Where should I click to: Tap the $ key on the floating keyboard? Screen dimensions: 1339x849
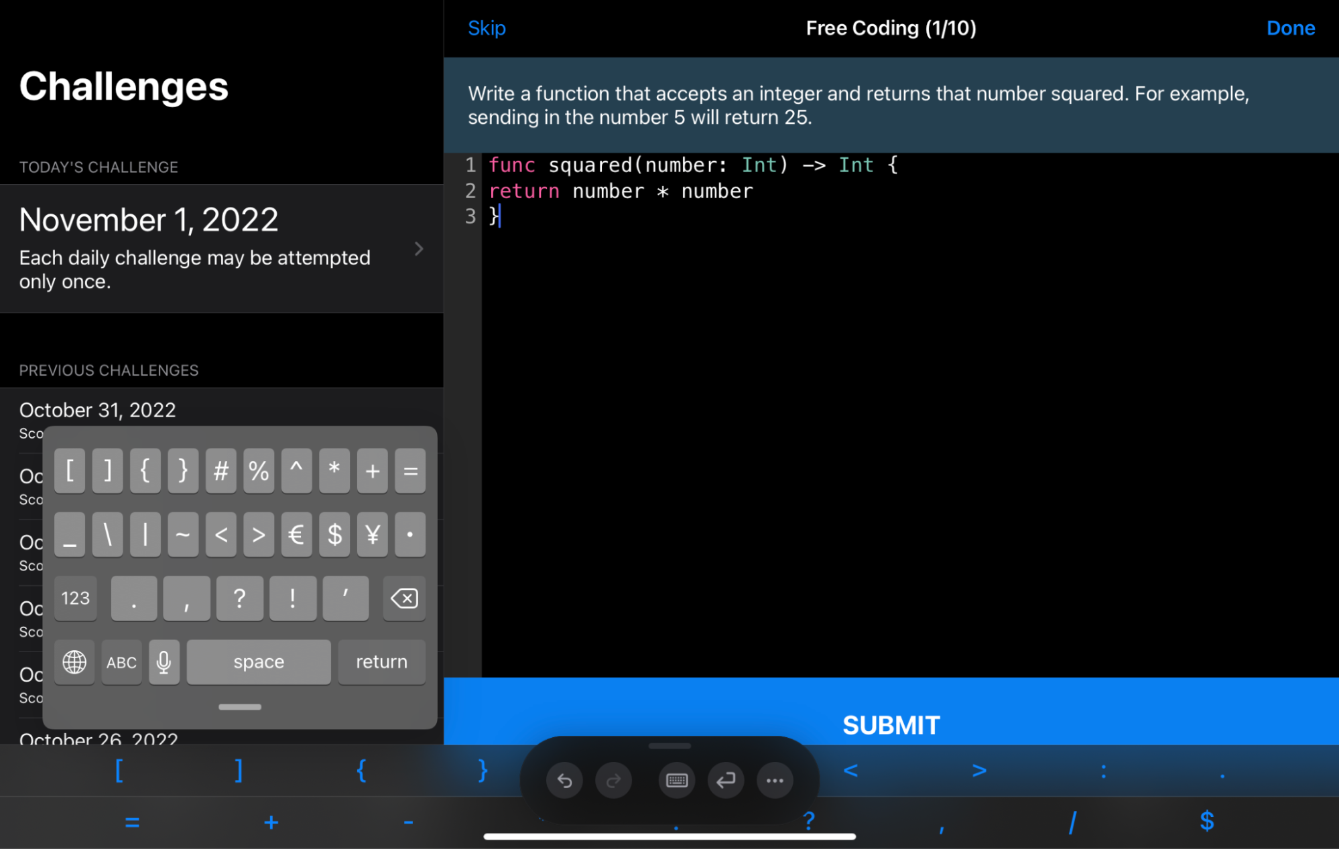pos(334,534)
